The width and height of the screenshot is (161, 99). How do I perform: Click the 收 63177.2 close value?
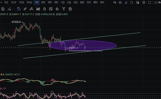pyautogui.click(x=28, y=14)
